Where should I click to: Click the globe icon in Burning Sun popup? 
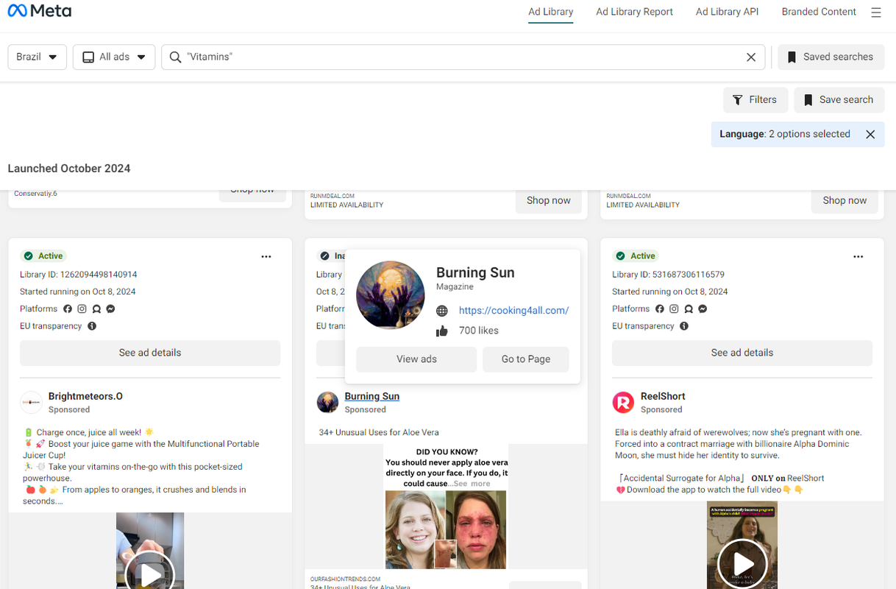coord(442,311)
